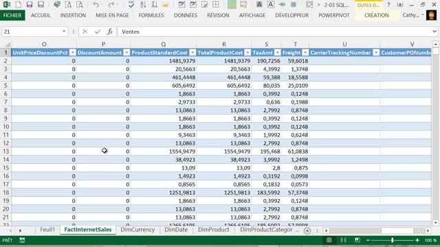Click the Insert Function fx icon
440x247 pixels.
[110, 32]
